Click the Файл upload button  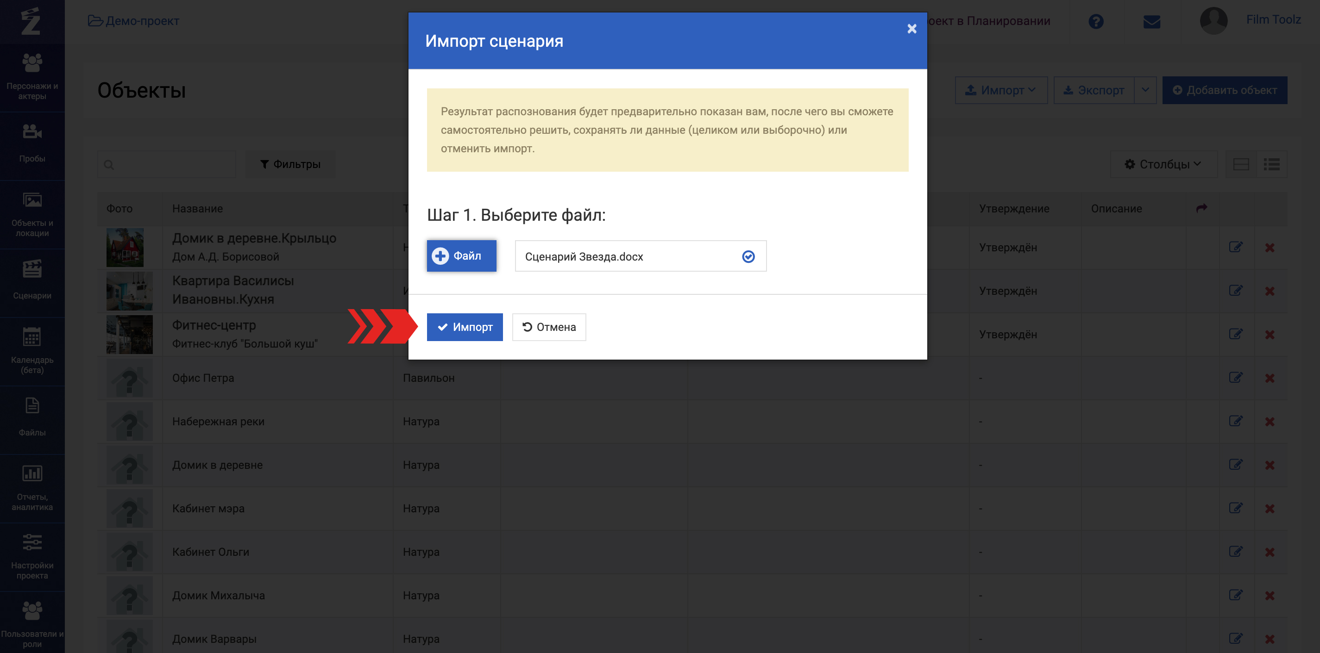click(461, 255)
